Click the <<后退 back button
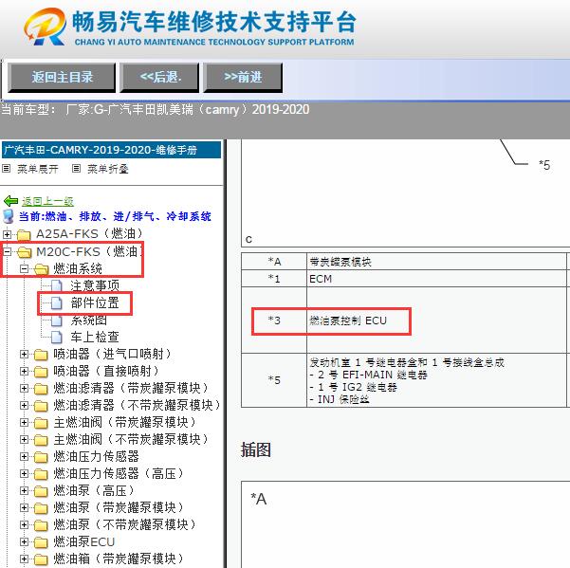 tap(159, 77)
